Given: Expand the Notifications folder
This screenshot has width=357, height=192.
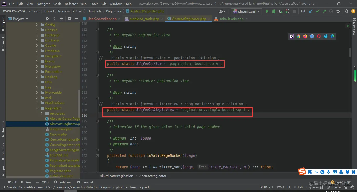Looking at the screenshot, I should click(37, 103).
